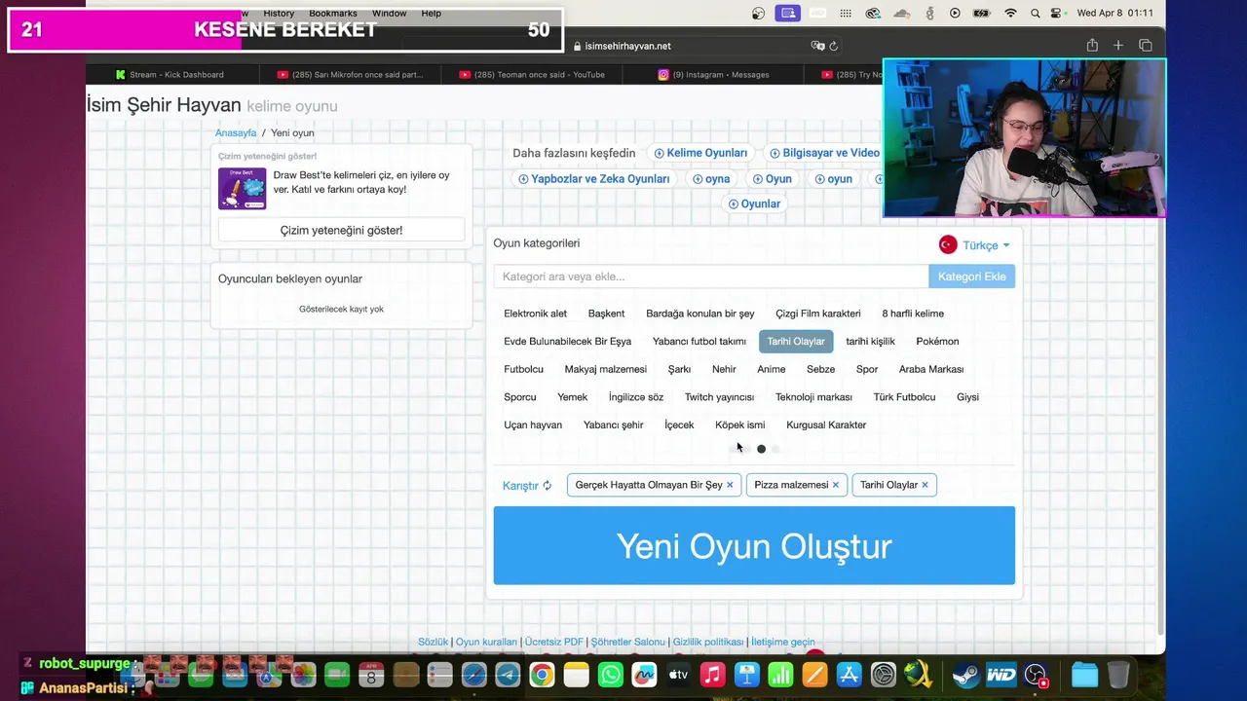Screen dimensions: 1247x701
Task: Remove the Gerçek Hayatta Olmayan Bir Şey tag
Action: pyautogui.click(x=730, y=485)
